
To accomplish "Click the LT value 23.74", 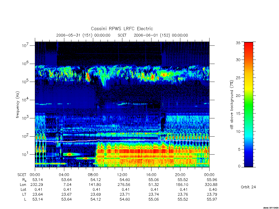I will point(154,194).
